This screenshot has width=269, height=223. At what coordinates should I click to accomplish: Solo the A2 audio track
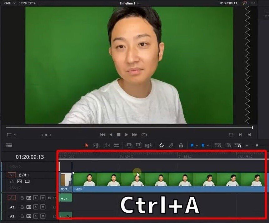(36, 207)
